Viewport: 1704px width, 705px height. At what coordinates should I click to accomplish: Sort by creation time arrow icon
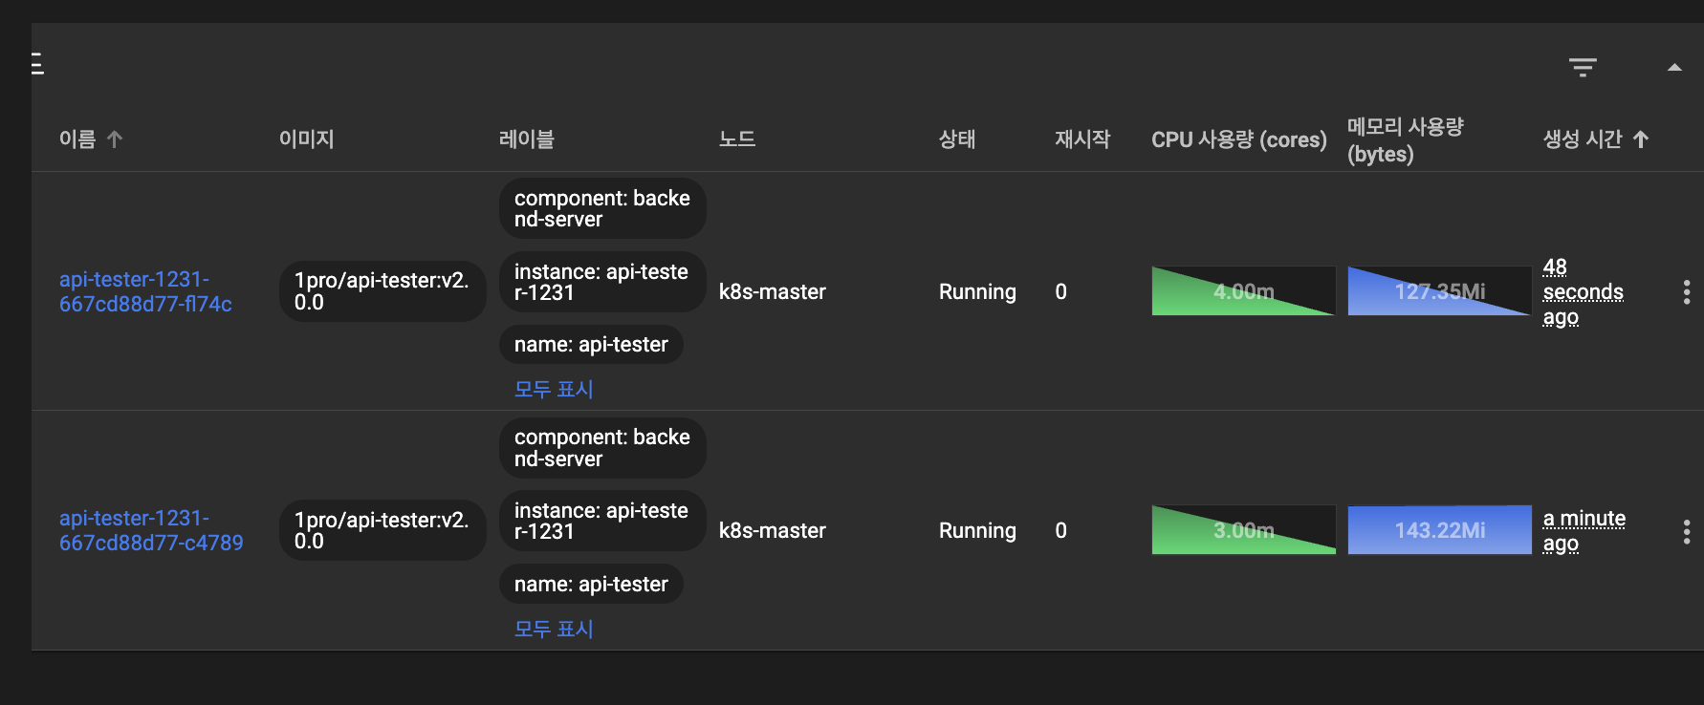point(1641,139)
